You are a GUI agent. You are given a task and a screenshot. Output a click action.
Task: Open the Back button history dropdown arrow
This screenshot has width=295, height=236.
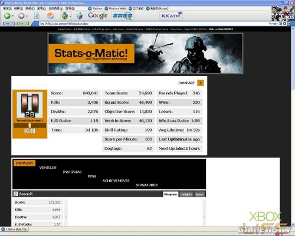coord(13,16)
